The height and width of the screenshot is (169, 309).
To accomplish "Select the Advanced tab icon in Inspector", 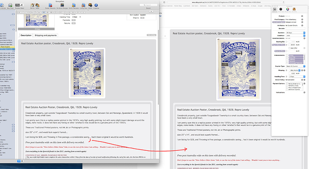I will pyautogui.click(x=281, y=9).
